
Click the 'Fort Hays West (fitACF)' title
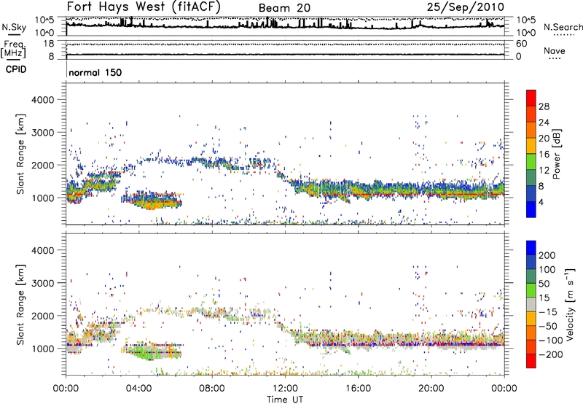[x=144, y=7]
